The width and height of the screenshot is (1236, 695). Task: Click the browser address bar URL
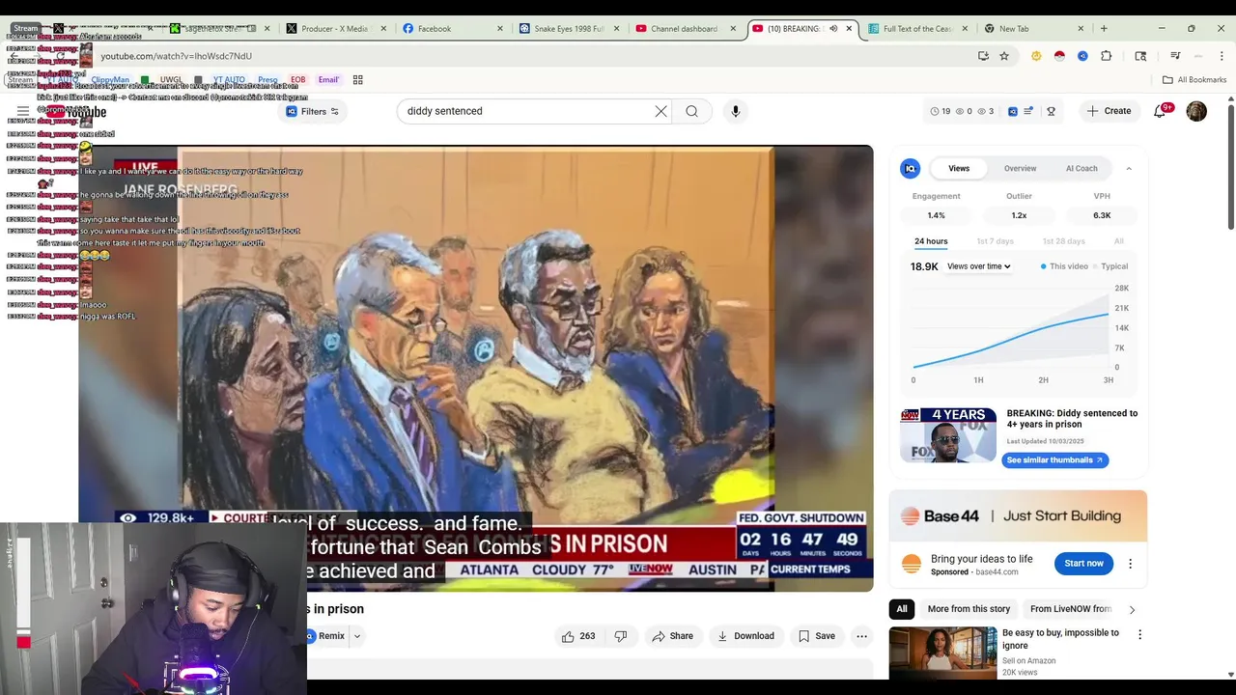(176, 56)
